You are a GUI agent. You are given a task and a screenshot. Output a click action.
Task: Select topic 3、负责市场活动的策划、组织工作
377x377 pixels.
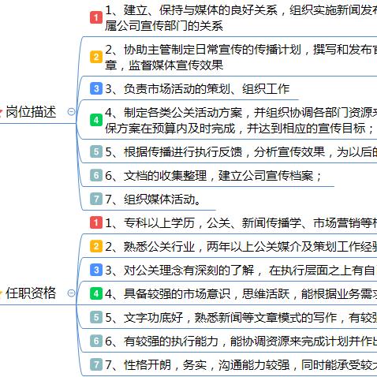(197, 88)
